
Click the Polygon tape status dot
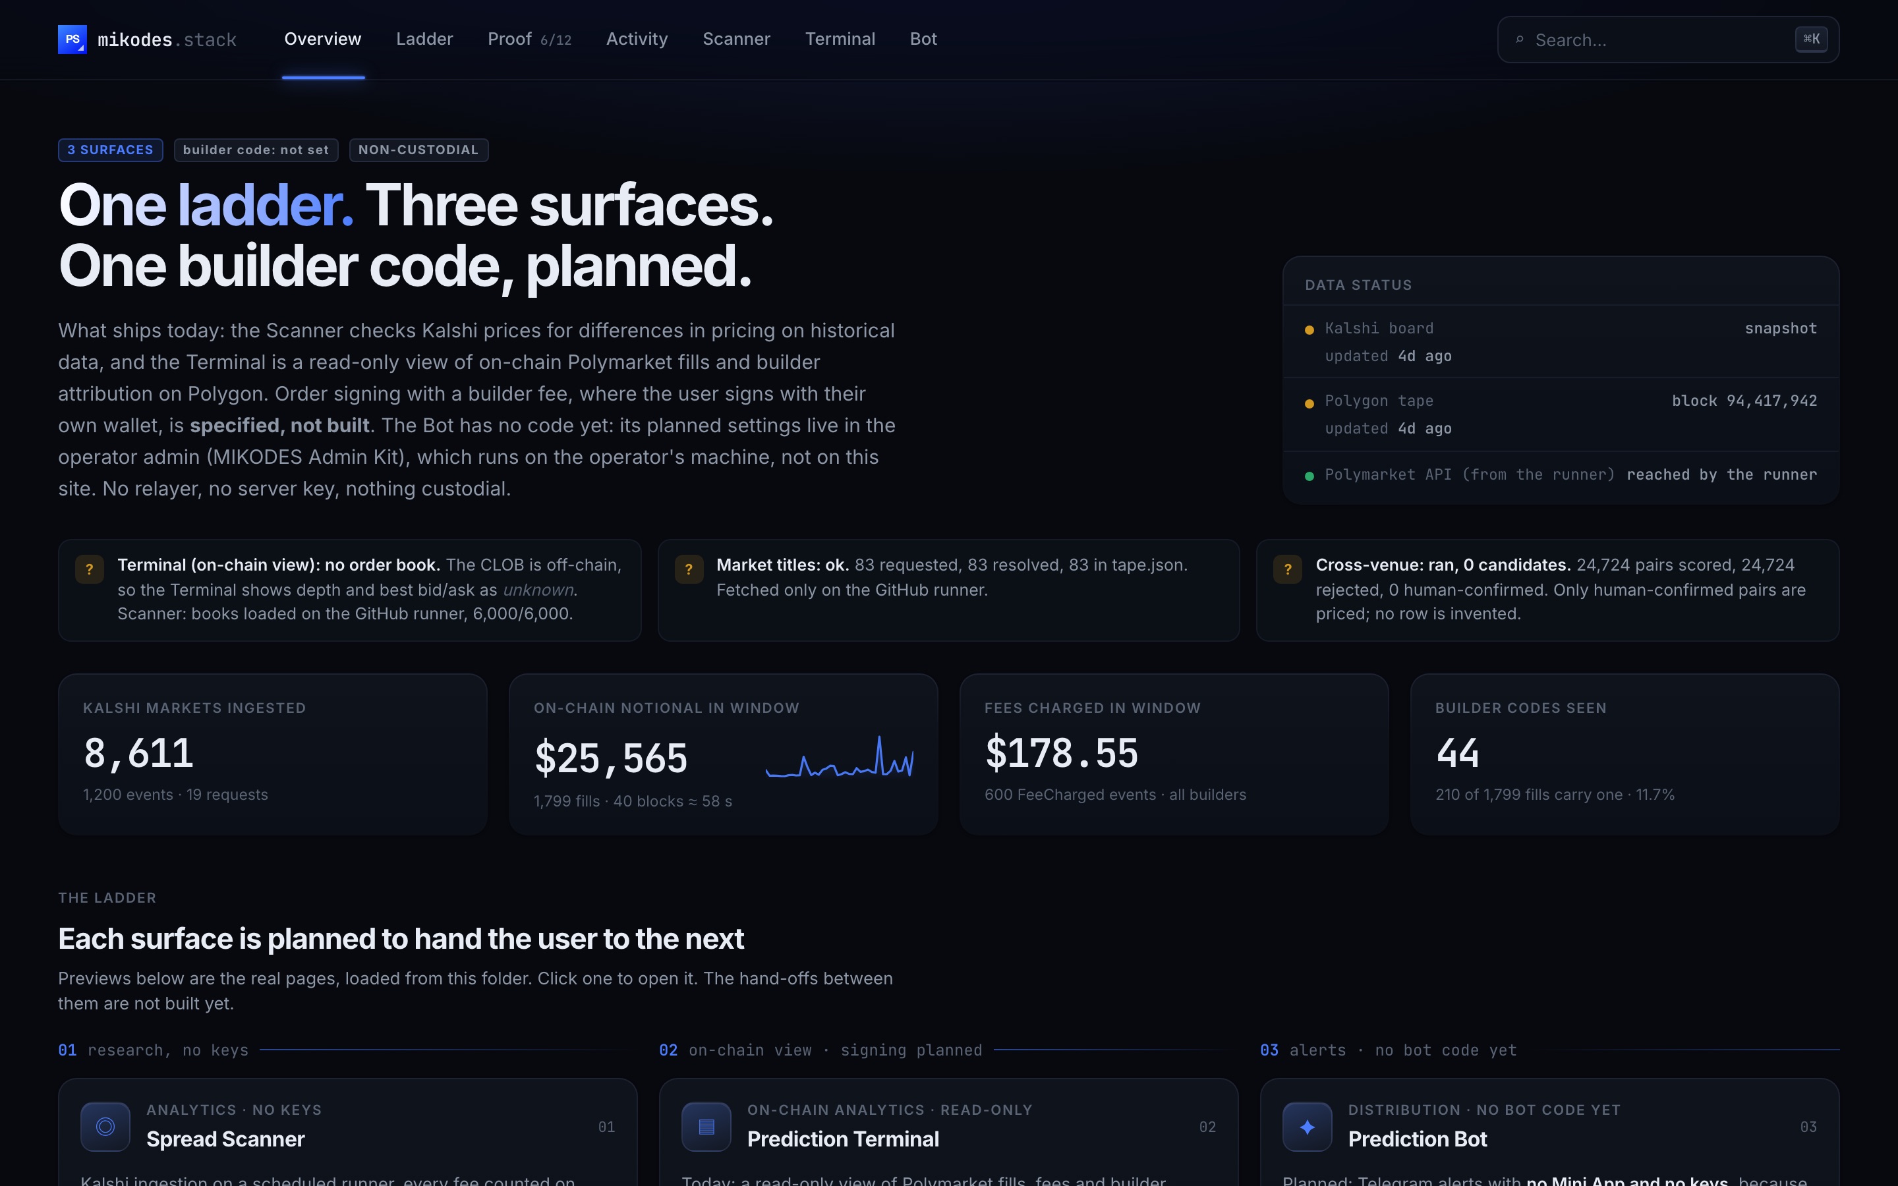click(1309, 403)
